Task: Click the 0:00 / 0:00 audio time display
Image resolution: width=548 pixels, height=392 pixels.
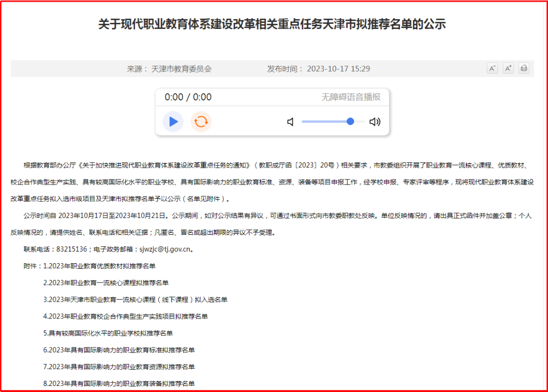Action: coord(188,97)
